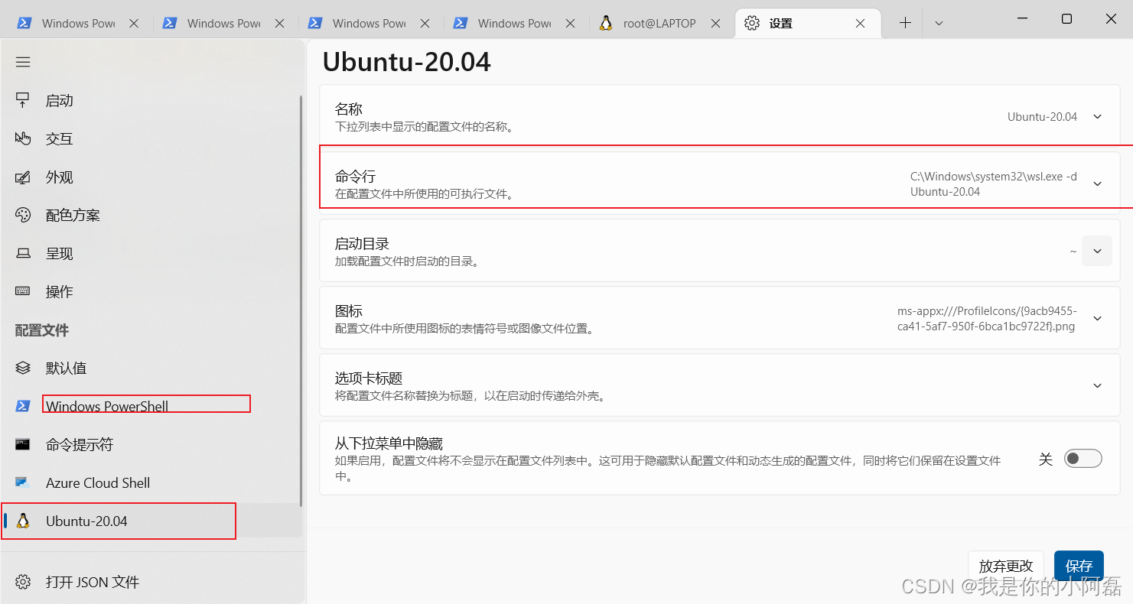Click 放弃更改 button

pos(1006,566)
